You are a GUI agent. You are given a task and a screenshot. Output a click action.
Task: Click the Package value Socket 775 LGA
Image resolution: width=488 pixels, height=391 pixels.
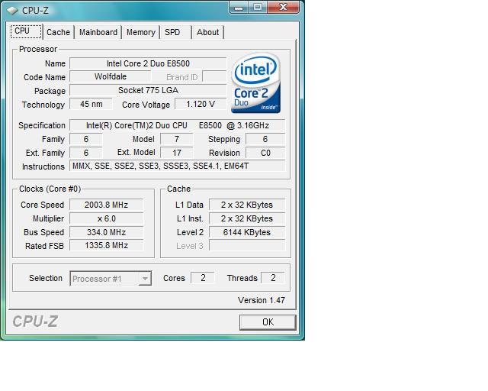(148, 90)
